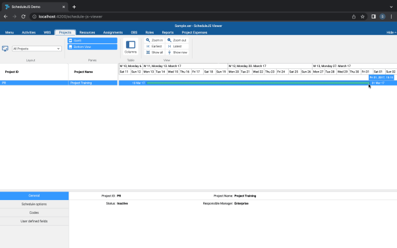Jump to Latest date in timeline

point(177,46)
